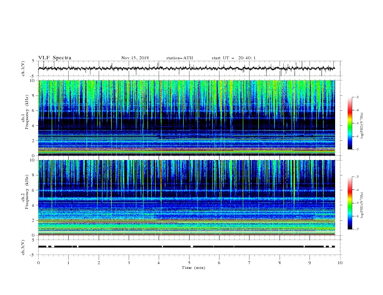Click the ch.1 "Frequency (kHz)" axis label
Screen dimensions: 383x295
[x=27, y=112]
